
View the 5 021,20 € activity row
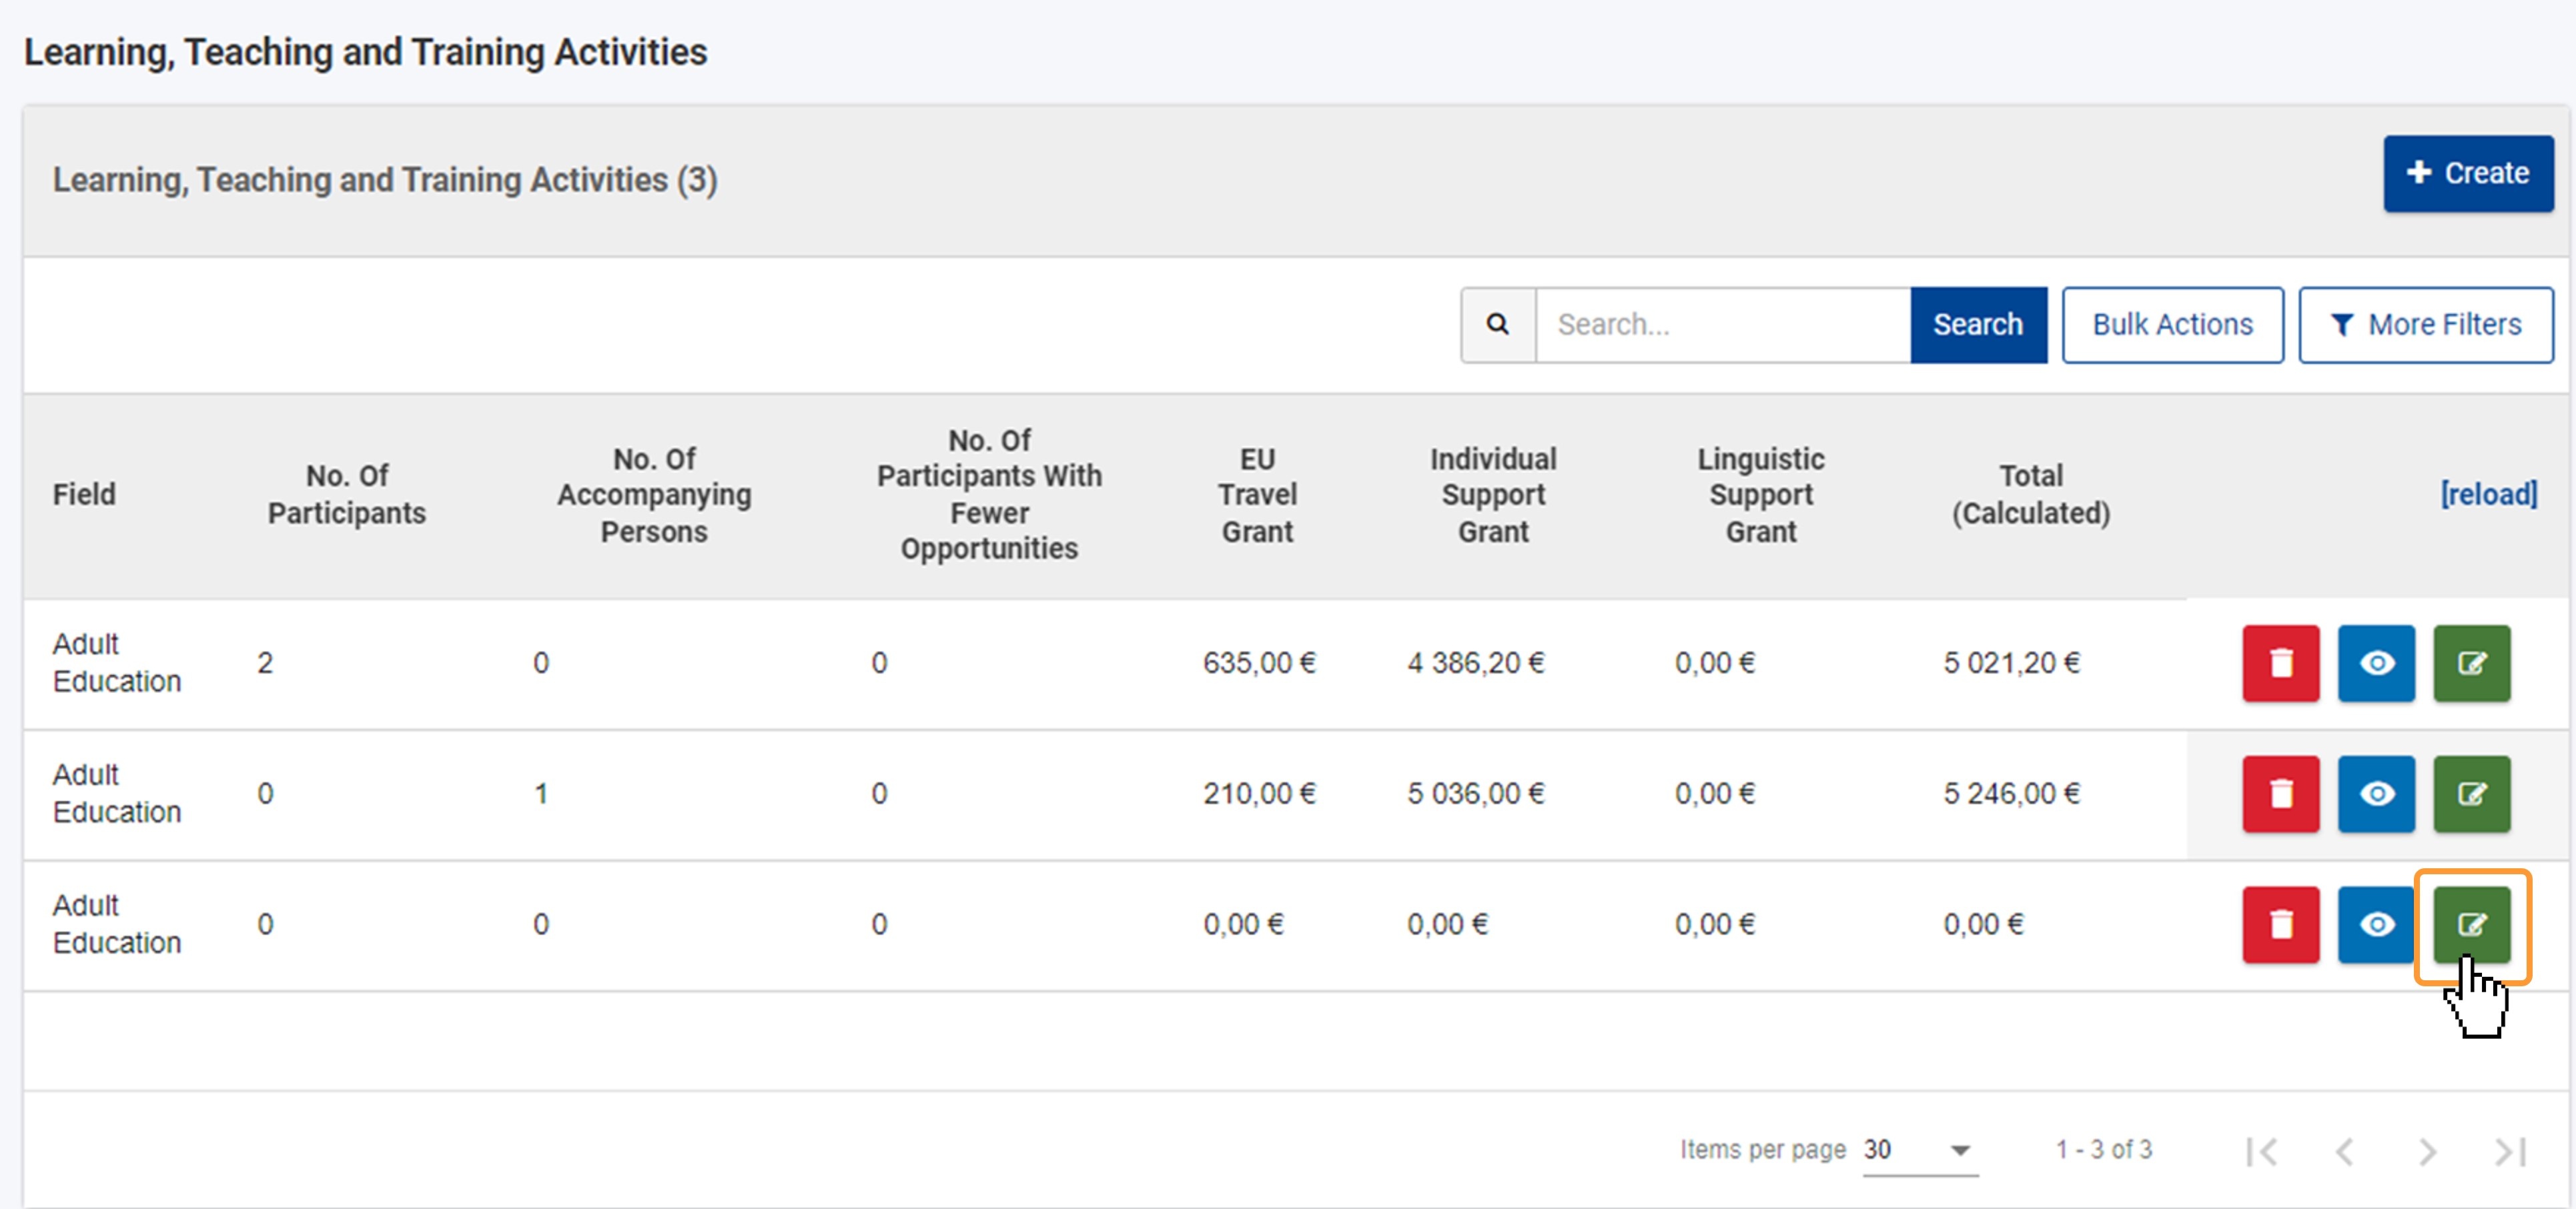[x=2376, y=664]
